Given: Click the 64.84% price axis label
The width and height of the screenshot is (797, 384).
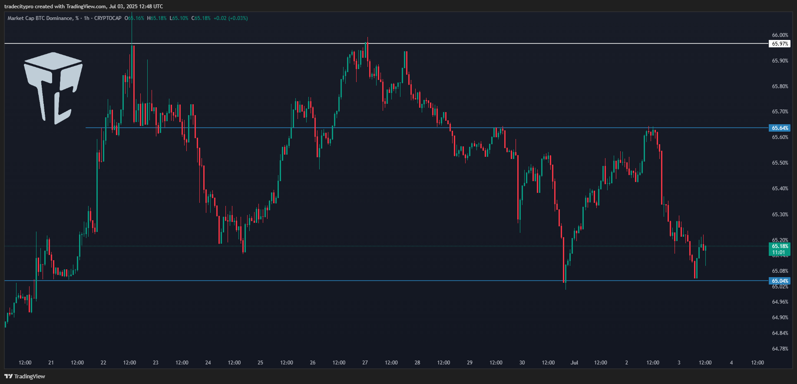Looking at the screenshot, I should pyautogui.click(x=780, y=333).
